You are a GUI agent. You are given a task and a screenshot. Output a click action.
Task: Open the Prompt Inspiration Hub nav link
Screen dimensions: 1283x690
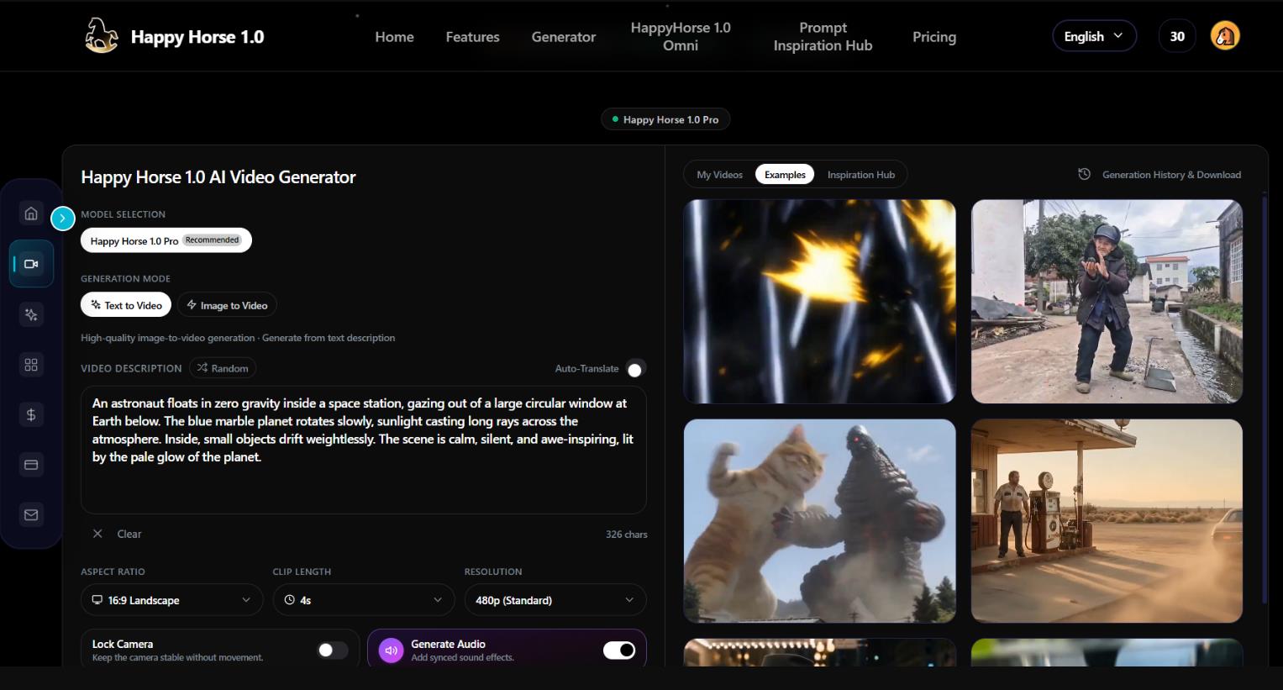point(823,37)
